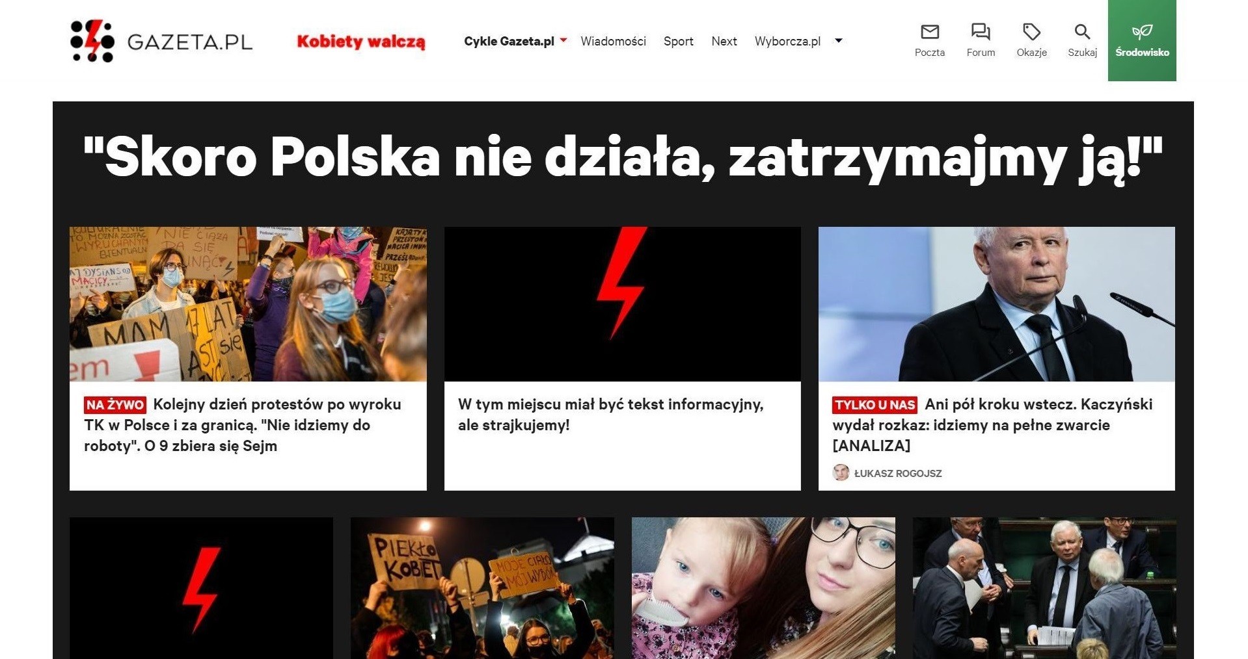Expand the arrow next to Wyborcza.pl
Image resolution: width=1248 pixels, height=659 pixels.
[839, 41]
